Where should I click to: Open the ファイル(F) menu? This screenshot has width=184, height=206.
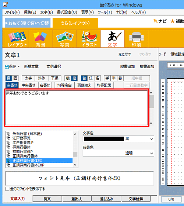(12, 12)
